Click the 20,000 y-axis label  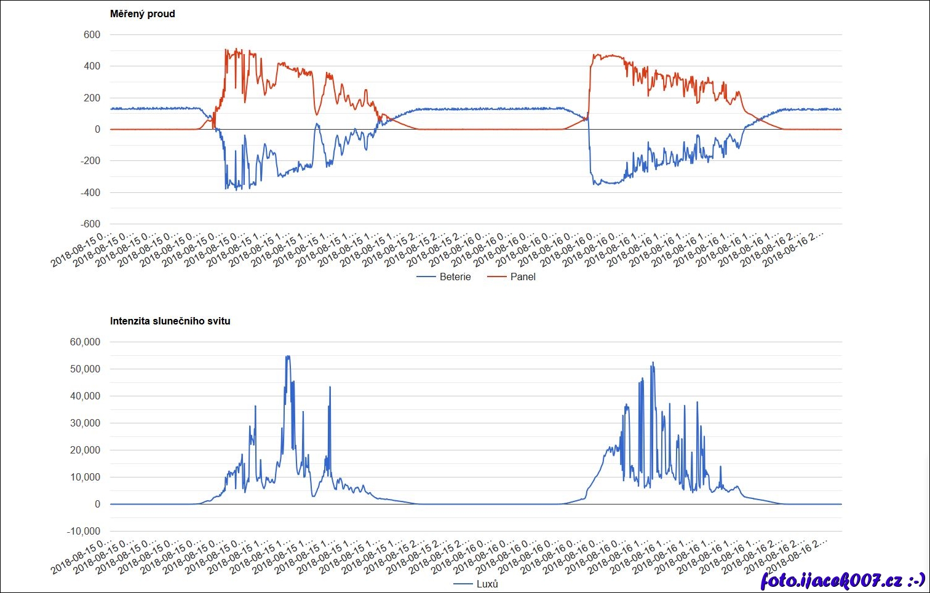click(x=85, y=450)
